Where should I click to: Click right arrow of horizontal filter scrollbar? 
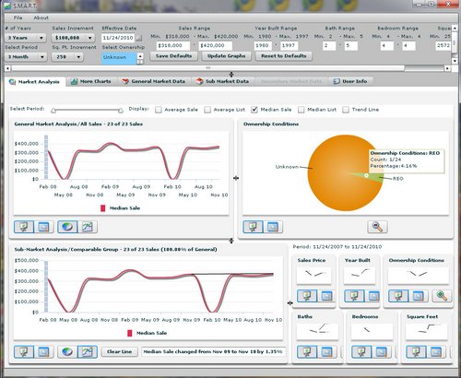[x=447, y=68]
